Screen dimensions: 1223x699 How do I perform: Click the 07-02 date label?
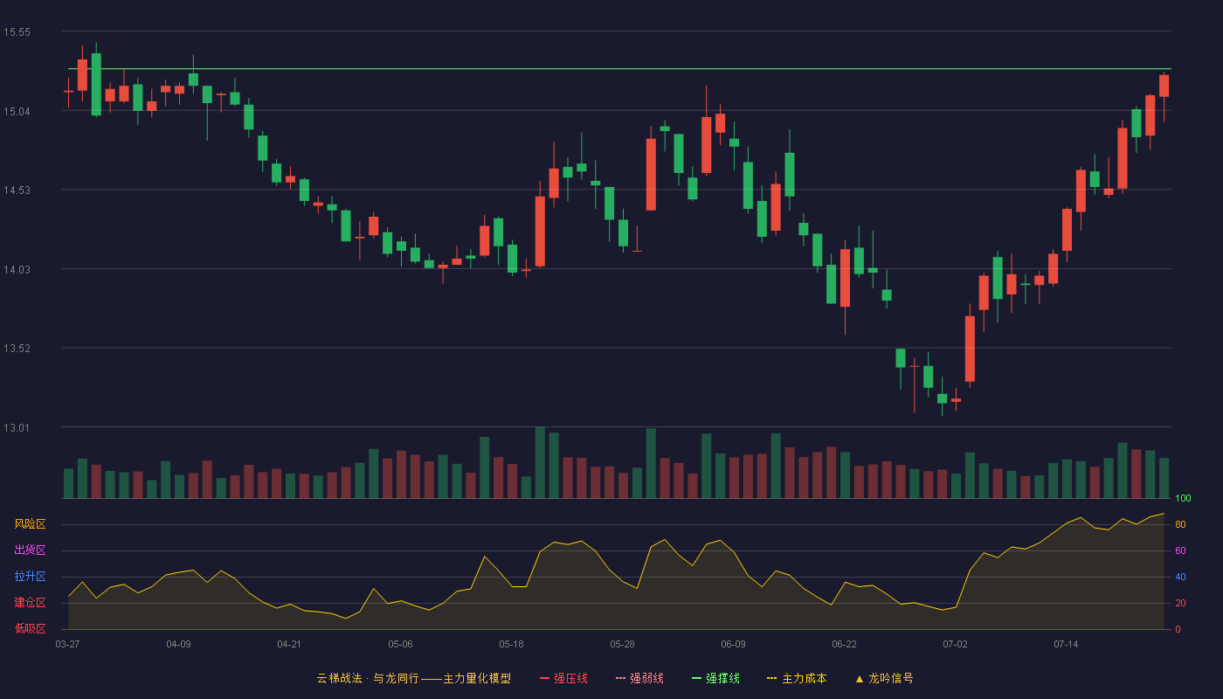(955, 644)
